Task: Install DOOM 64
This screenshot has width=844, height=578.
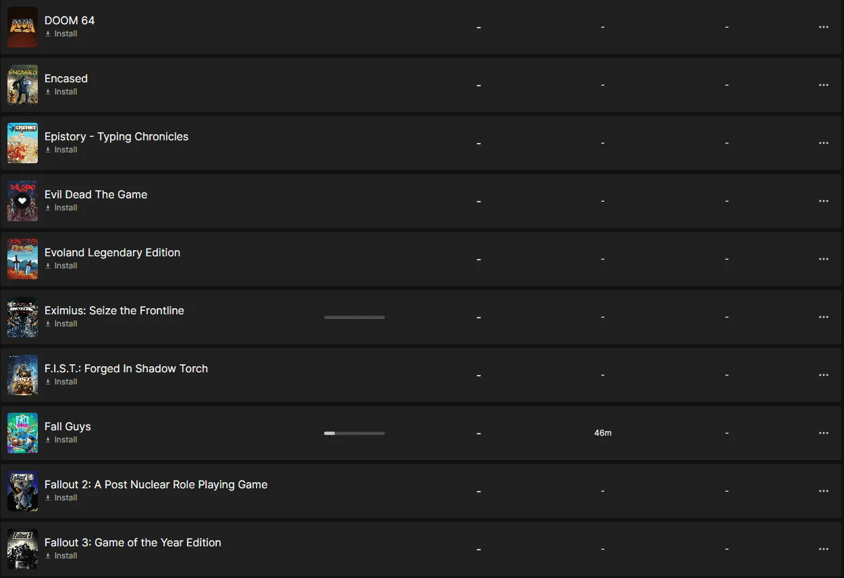Action: point(61,34)
